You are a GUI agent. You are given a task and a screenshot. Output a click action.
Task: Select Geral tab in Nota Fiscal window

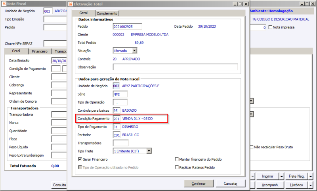(16, 51)
